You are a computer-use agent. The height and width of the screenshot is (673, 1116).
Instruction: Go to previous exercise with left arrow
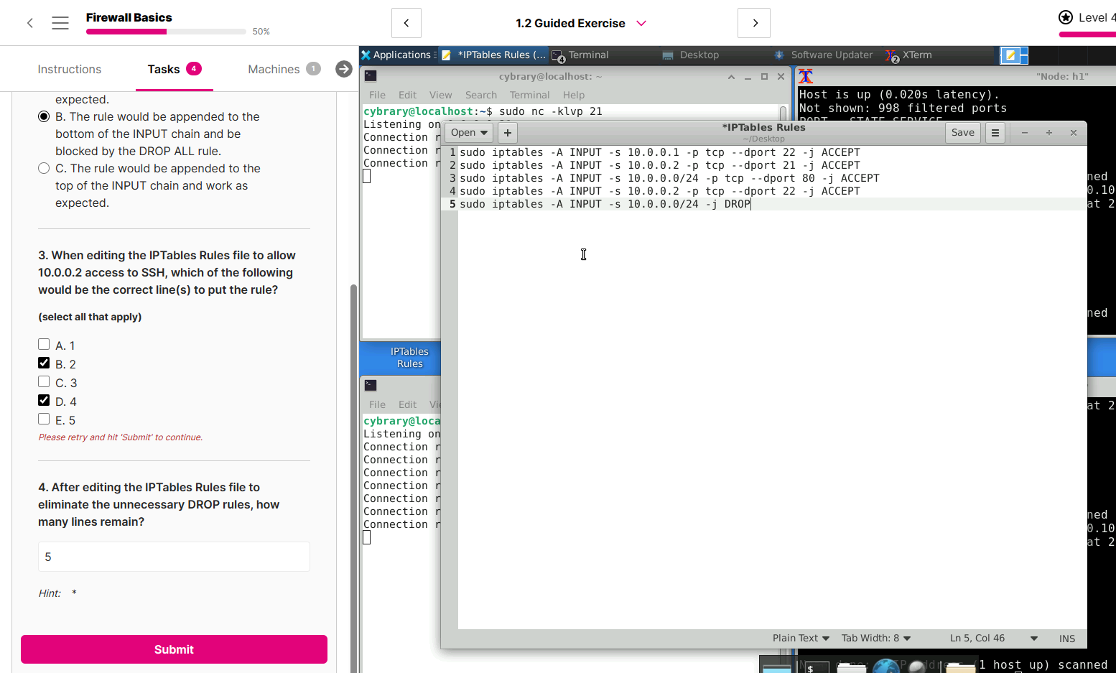coord(406,23)
